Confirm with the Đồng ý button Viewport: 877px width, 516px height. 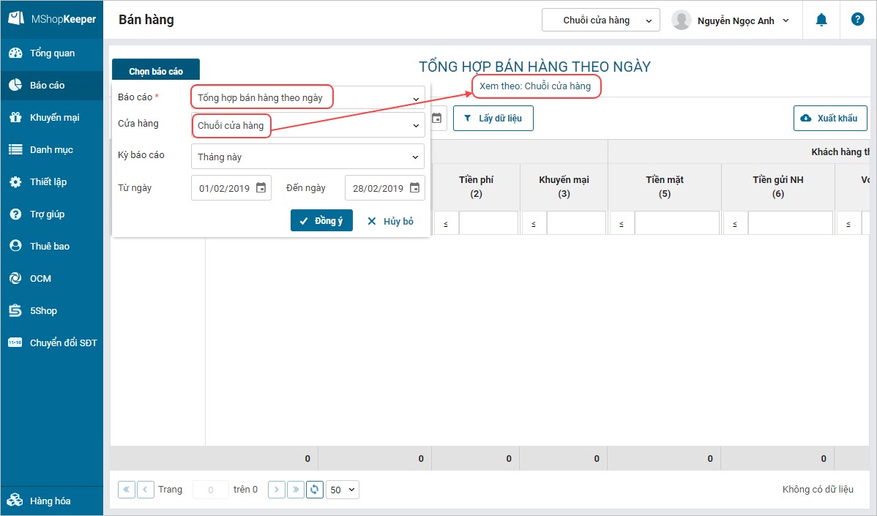coord(321,221)
